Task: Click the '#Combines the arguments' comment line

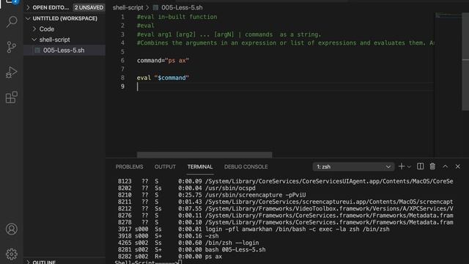Action: tap(286, 43)
